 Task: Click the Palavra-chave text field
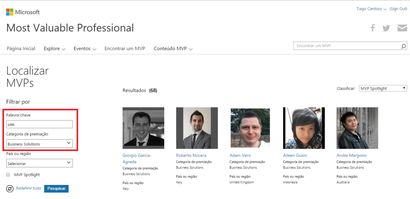[40, 125]
